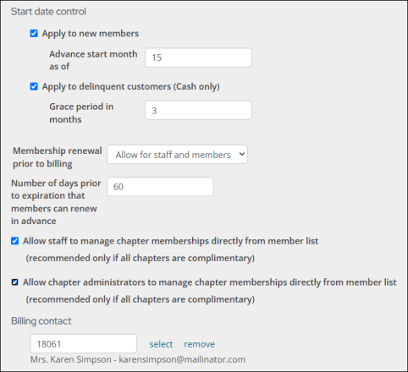Click the remove link for billing contact
Screen dimensions: 408x372
click(199, 344)
